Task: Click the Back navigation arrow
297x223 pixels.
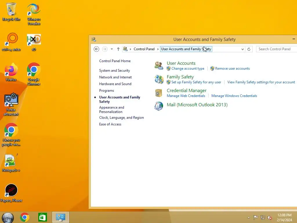Action: click(x=96, y=49)
